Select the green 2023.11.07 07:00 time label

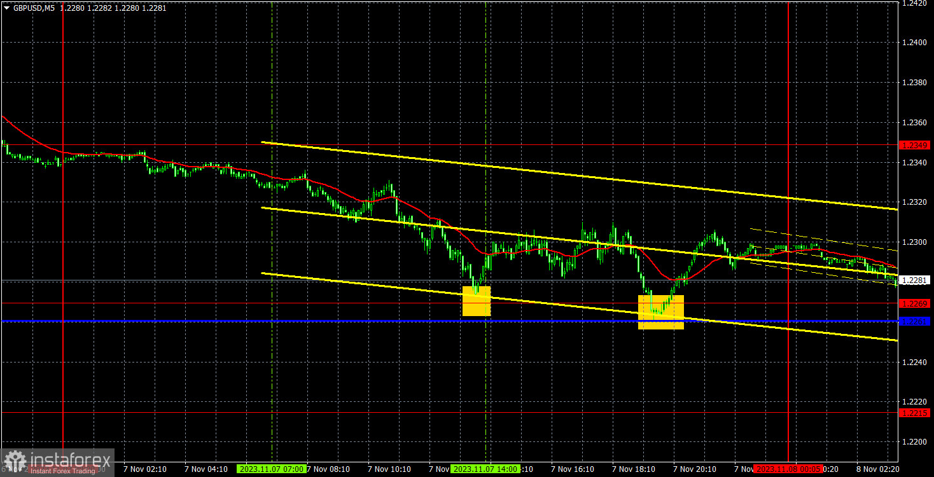272,469
